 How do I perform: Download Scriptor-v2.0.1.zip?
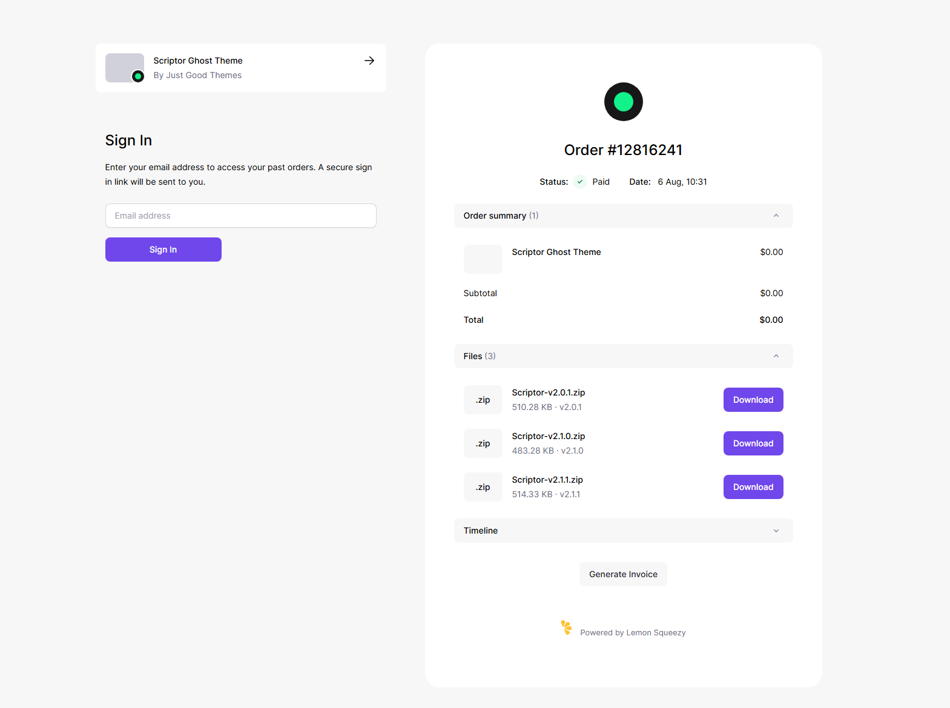coord(753,400)
